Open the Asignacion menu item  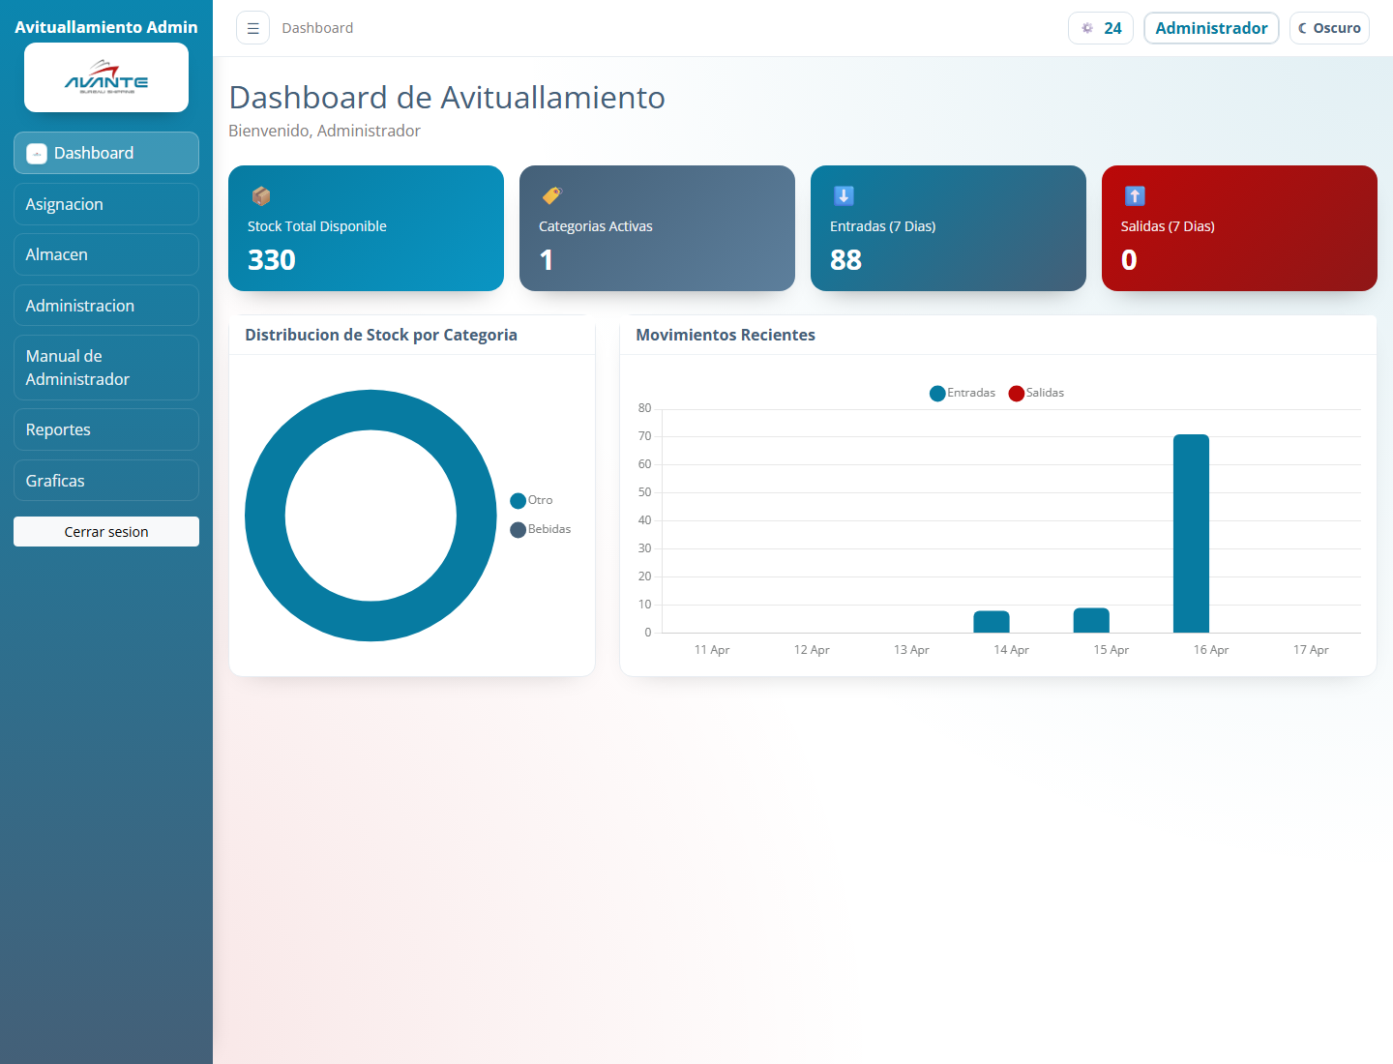106,204
